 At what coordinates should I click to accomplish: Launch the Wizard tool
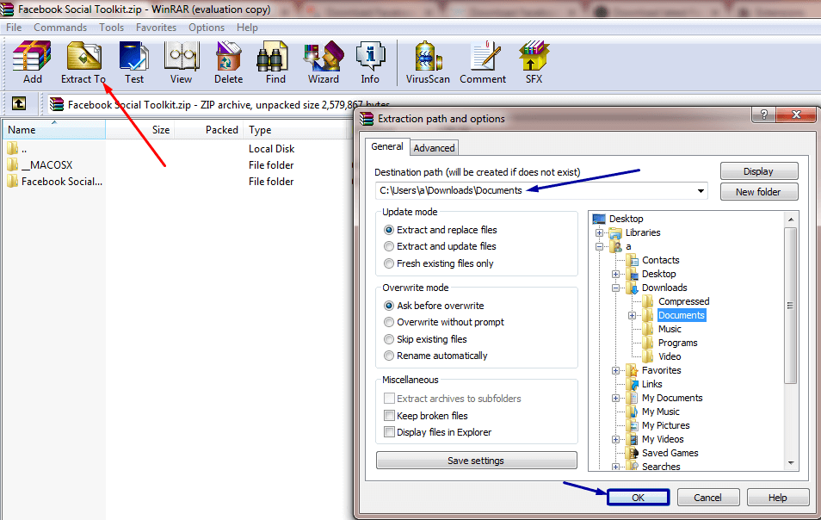pyautogui.click(x=323, y=57)
